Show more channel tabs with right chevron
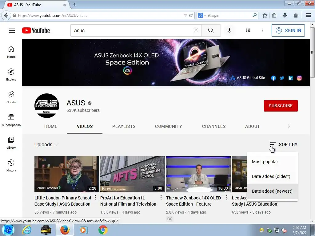 [x=289, y=126]
